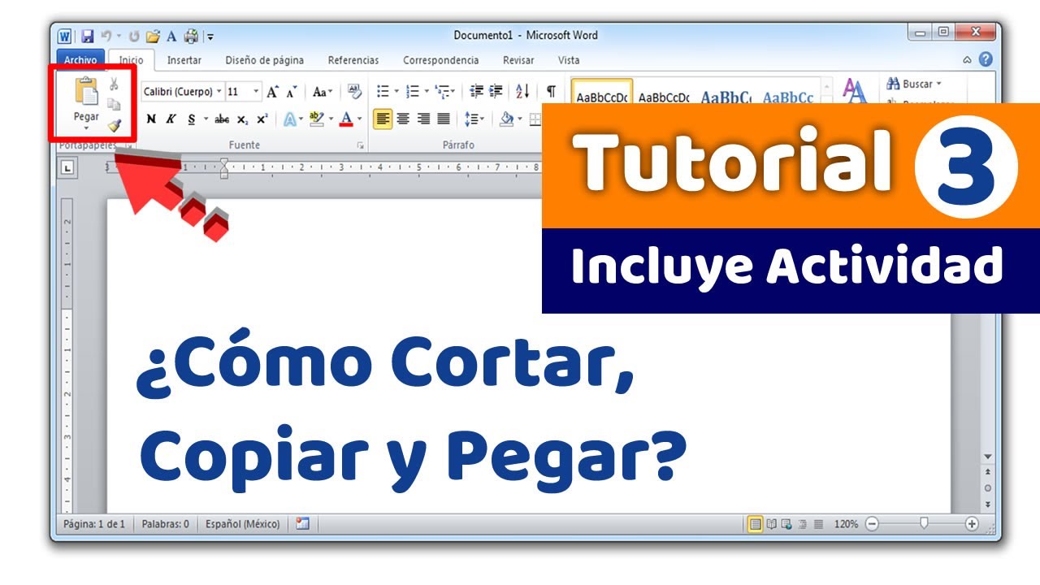Switch to the Insertar tab

pos(184,60)
